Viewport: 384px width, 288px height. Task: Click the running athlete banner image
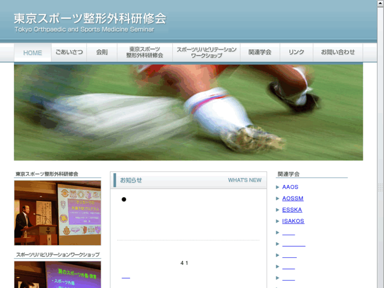tap(189, 113)
